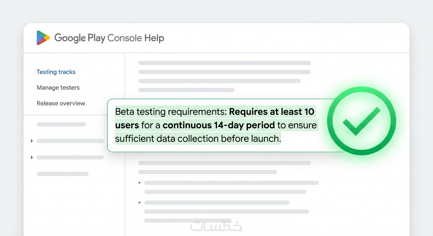
Task: Open the "Manage testers" sidebar item
Action: [x=58, y=88]
